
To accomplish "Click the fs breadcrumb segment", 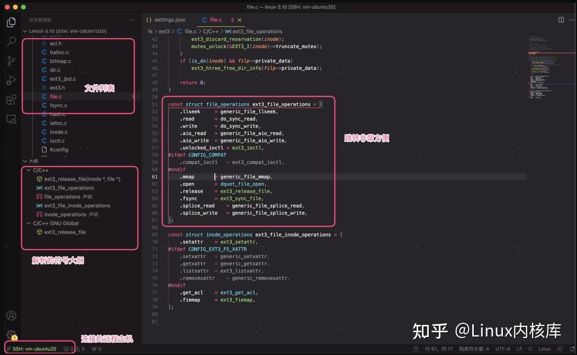I will pos(150,31).
